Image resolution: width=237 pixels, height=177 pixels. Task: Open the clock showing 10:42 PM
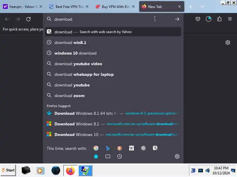pyautogui.click(x=221, y=171)
